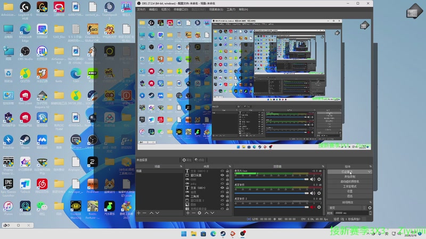The width and height of the screenshot is (426, 239).
Task: Remove the selected source with the minus icon
Action: 193,213
